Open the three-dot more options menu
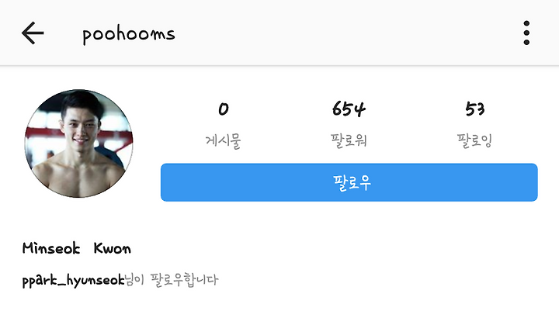Image resolution: width=559 pixels, height=311 pixels. [526, 33]
